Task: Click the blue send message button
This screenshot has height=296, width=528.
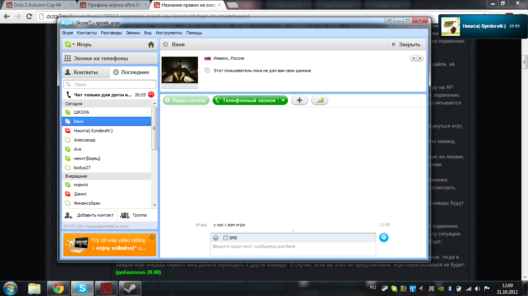Action: tap(383, 237)
